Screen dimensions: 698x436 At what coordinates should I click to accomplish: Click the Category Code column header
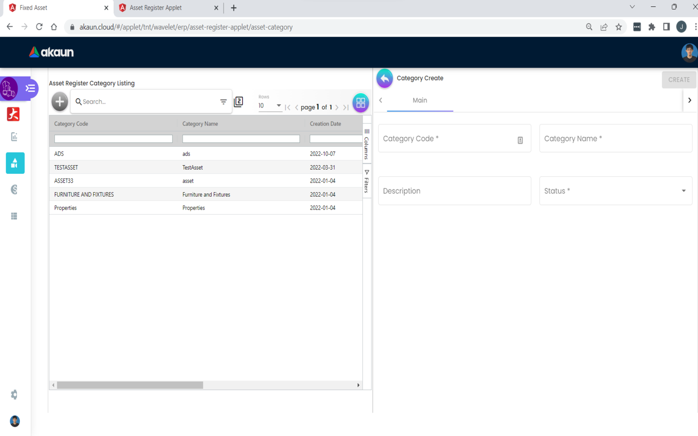pos(71,124)
